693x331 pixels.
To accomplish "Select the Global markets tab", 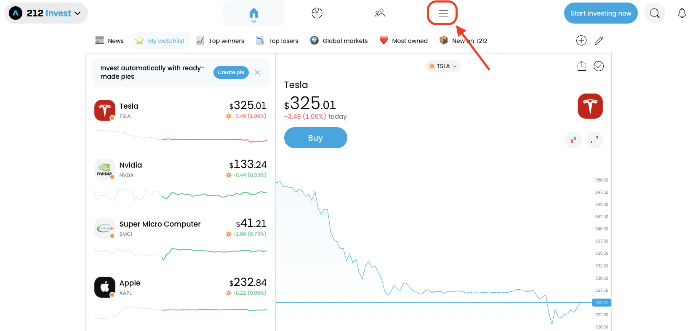I will (x=339, y=41).
